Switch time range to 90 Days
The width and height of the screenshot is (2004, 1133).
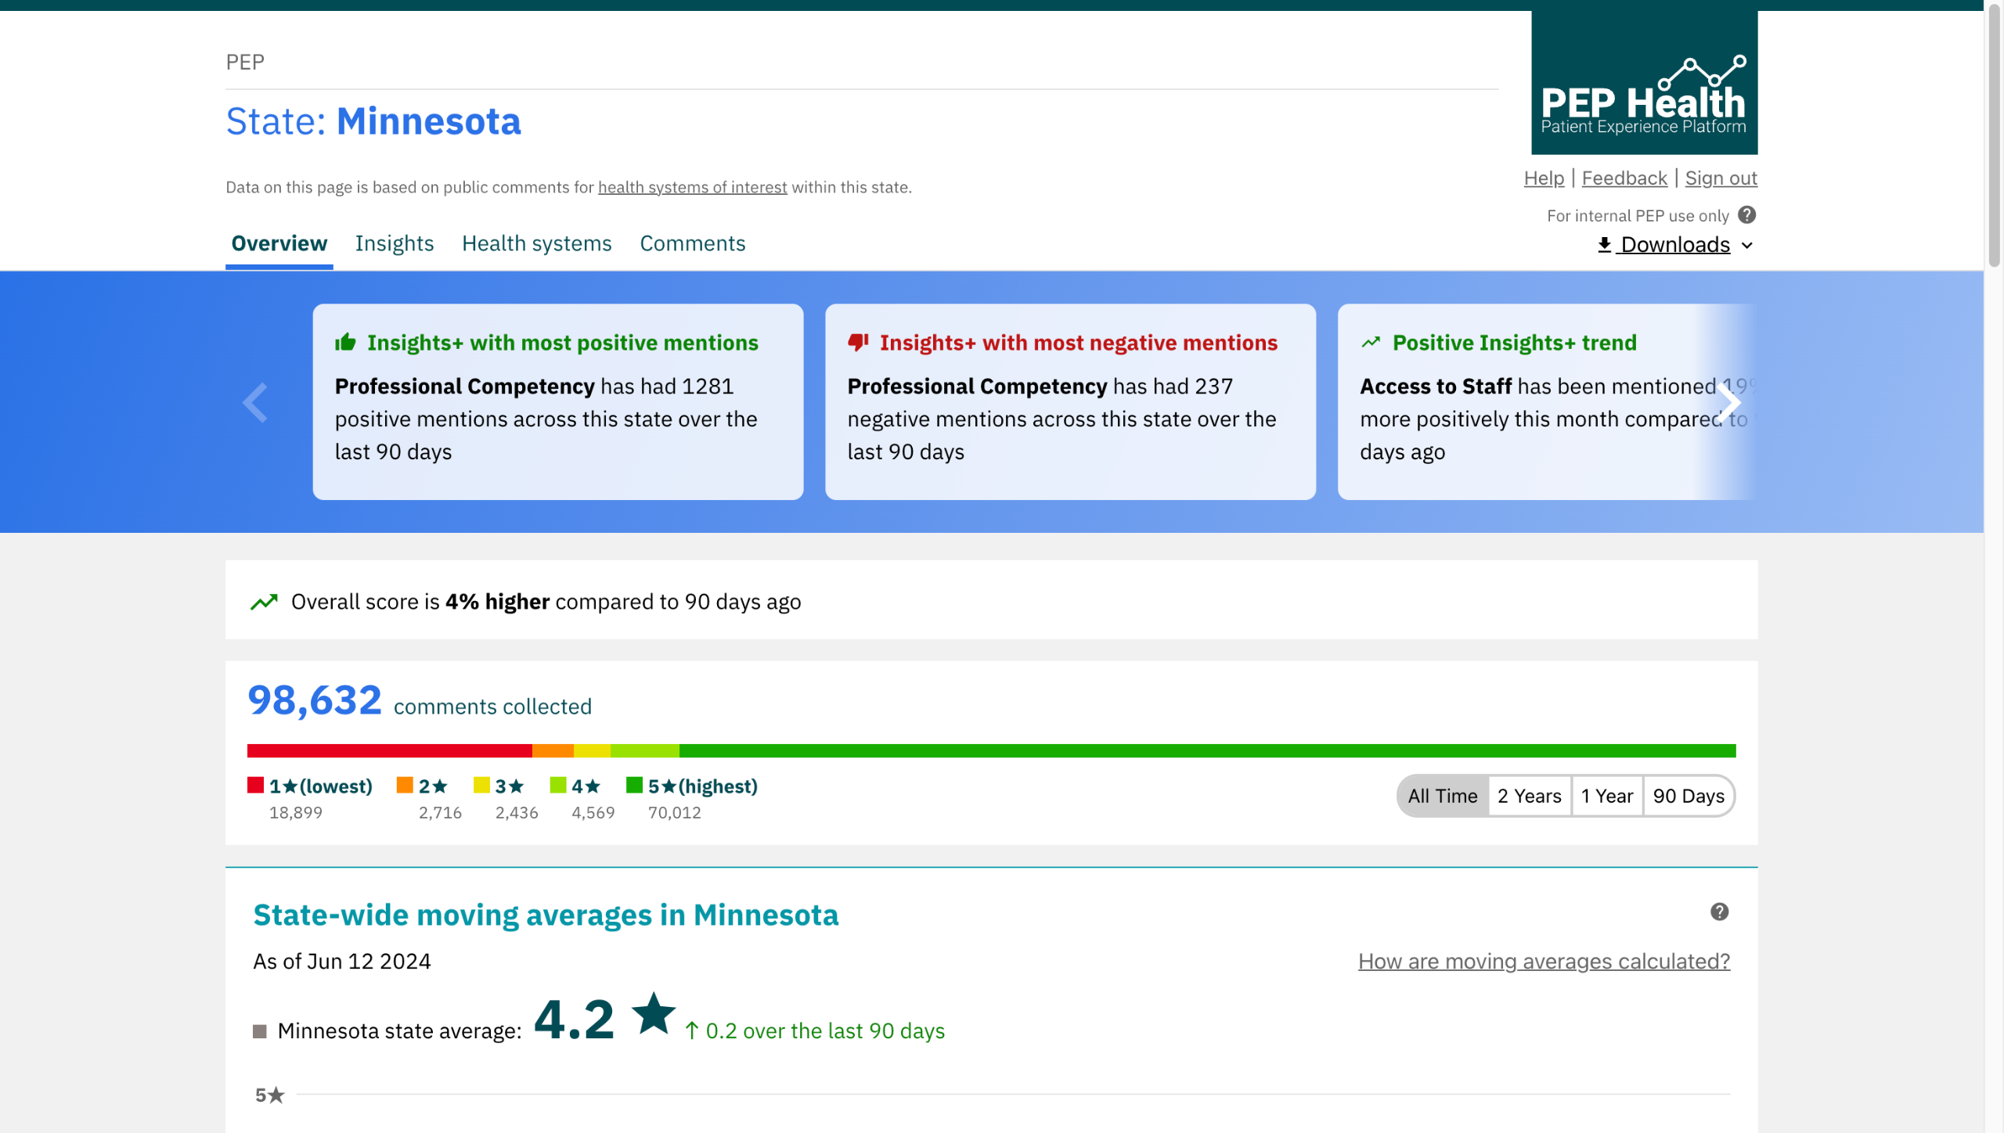(x=1688, y=796)
